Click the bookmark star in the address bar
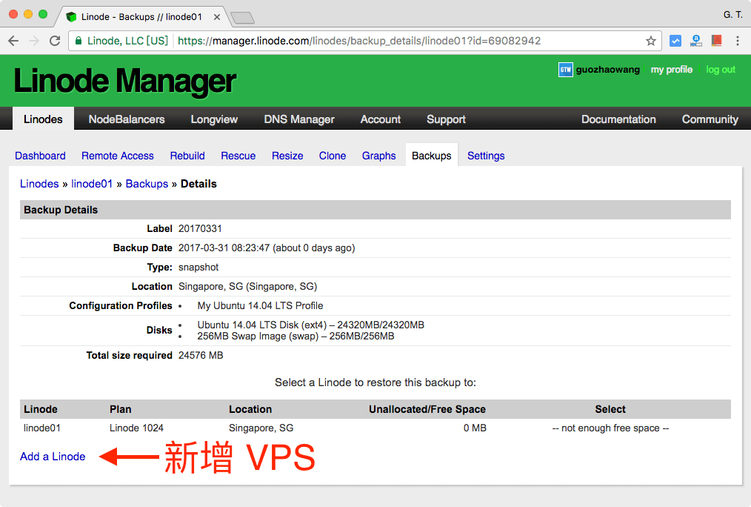The image size is (751, 507). tap(649, 41)
